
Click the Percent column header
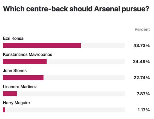coord(142,30)
